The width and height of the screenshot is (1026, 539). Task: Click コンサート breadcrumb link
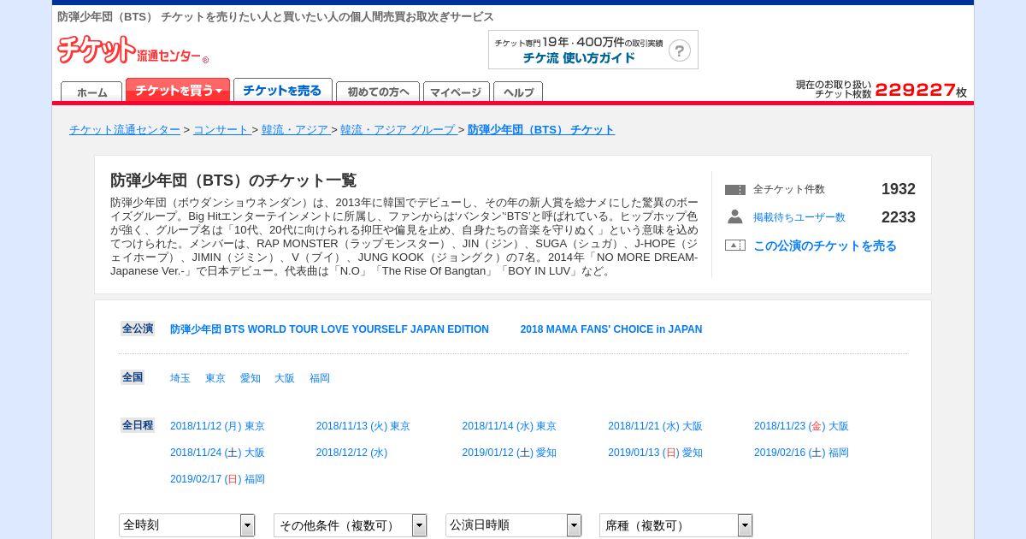click(x=221, y=130)
